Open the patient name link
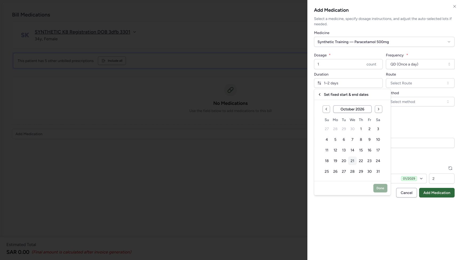Image resolution: width=461 pixels, height=260 pixels. point(82,32)
